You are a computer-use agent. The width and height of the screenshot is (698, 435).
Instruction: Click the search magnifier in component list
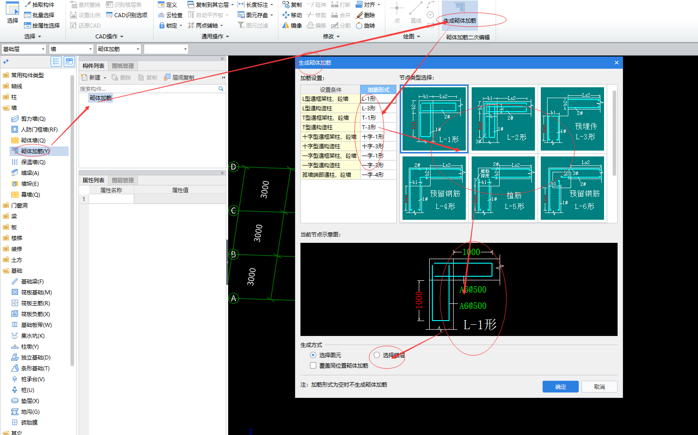pos(221,89)
